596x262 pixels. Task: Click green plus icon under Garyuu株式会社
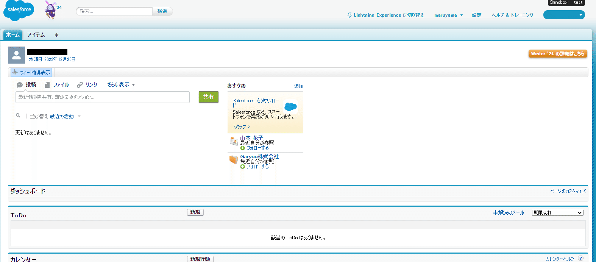click(243, 167)
